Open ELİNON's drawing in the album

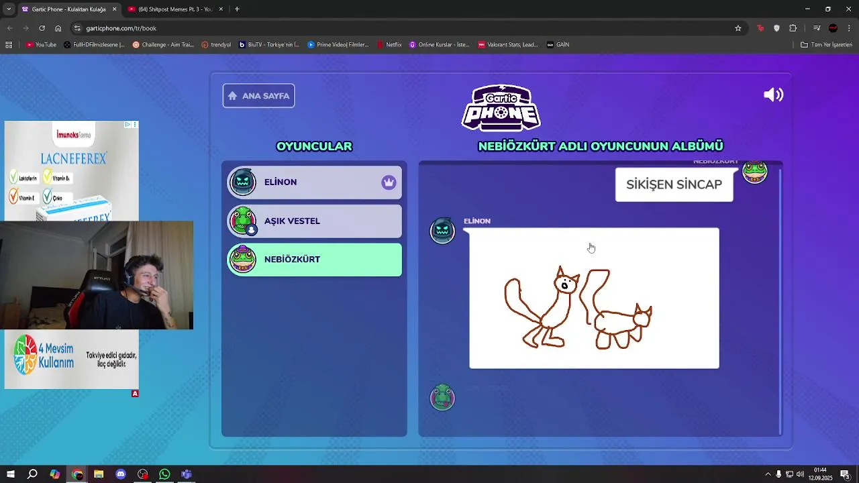tap(594, 299)
